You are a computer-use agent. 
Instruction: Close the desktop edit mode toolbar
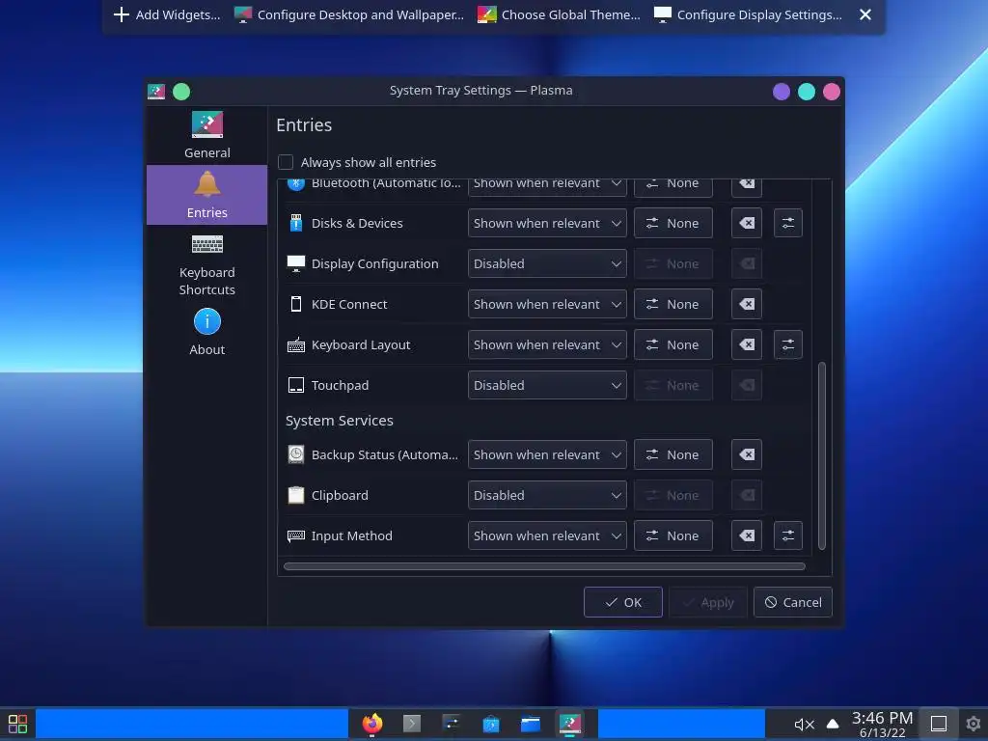[x=865, y=14]
